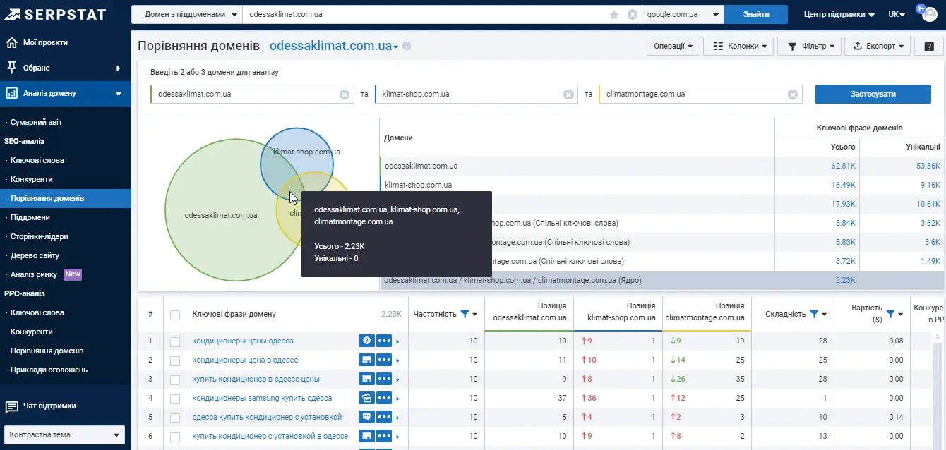Click the question mark help button beside Експорт
Image resolution: width=946 pixels, height=450 pixels.
tap(928, 46)
